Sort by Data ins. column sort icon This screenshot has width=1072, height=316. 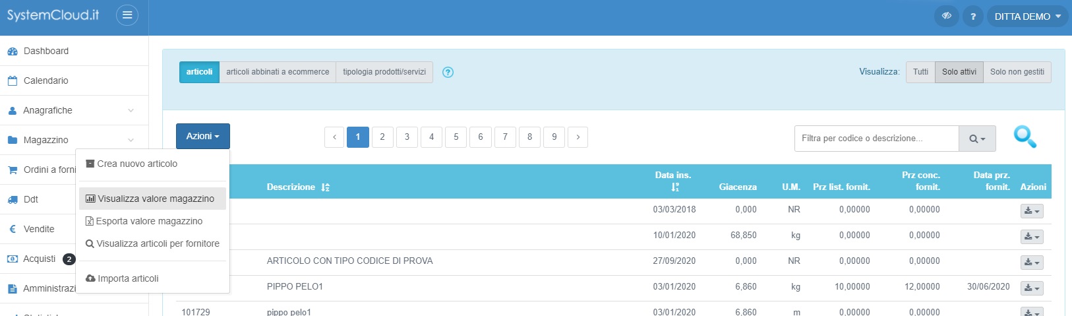[x=674, y=187]
